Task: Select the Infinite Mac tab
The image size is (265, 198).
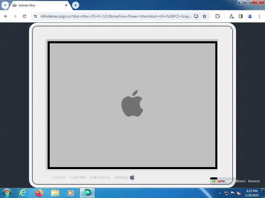Action: pyautogui.click(x=40, y=5)
